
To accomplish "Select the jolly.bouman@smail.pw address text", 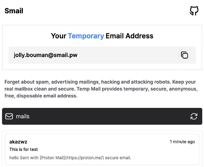I will pos(45,55).
